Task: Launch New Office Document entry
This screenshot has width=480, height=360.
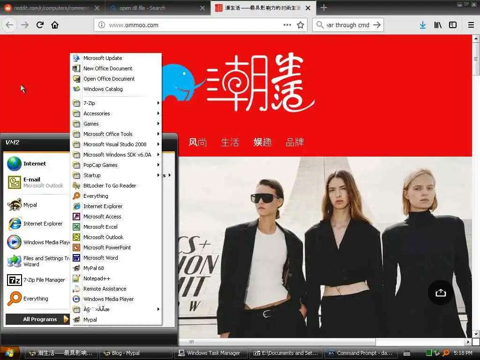Action: pyautogui.click(x=116, y=68)
